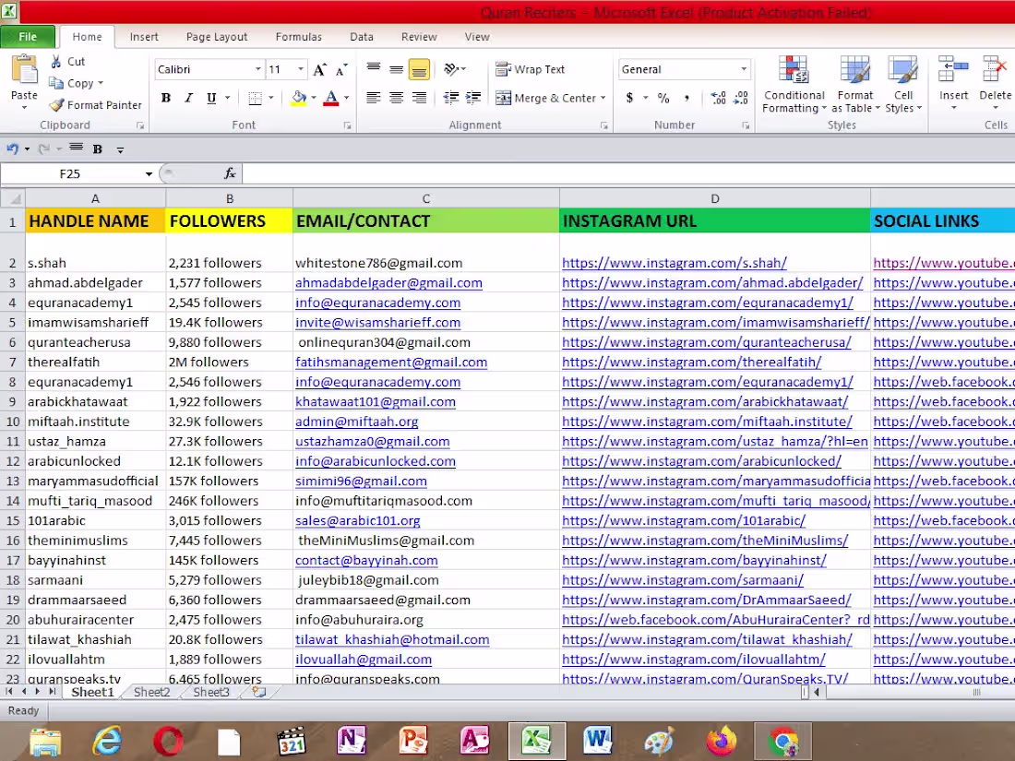Screen dimensions: 1015x761
Task: Toggle Bold formatting
Action: click(166, 98)
